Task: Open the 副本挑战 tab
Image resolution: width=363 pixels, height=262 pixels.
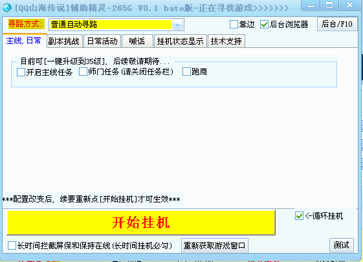Action: click(x=64, y=41)
